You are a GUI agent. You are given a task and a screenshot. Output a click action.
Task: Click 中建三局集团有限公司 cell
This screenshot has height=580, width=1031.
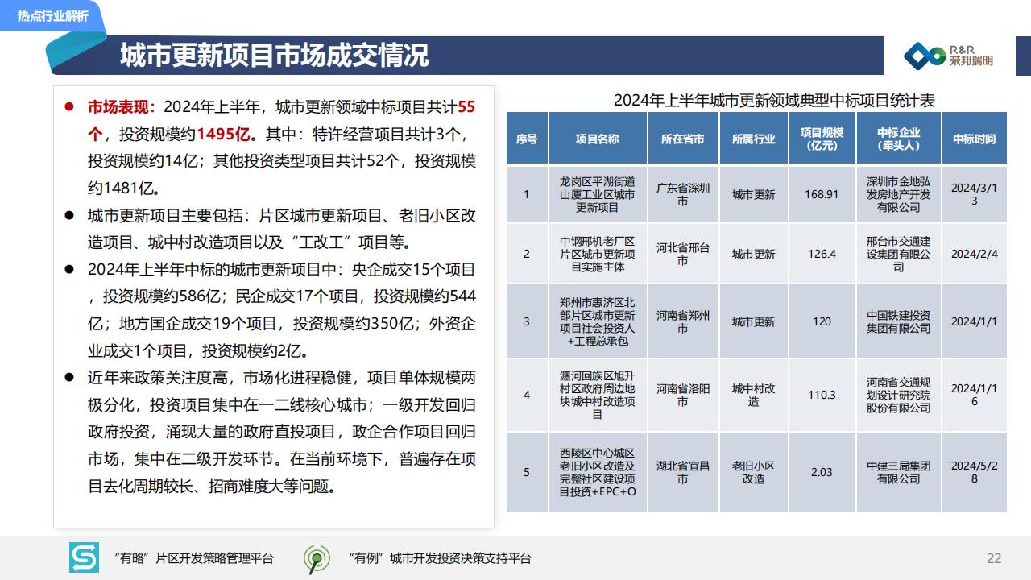click(898, 472)
